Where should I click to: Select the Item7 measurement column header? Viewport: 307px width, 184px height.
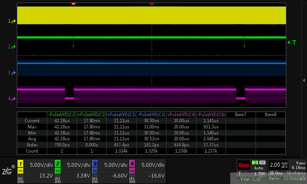coord(240,115)
